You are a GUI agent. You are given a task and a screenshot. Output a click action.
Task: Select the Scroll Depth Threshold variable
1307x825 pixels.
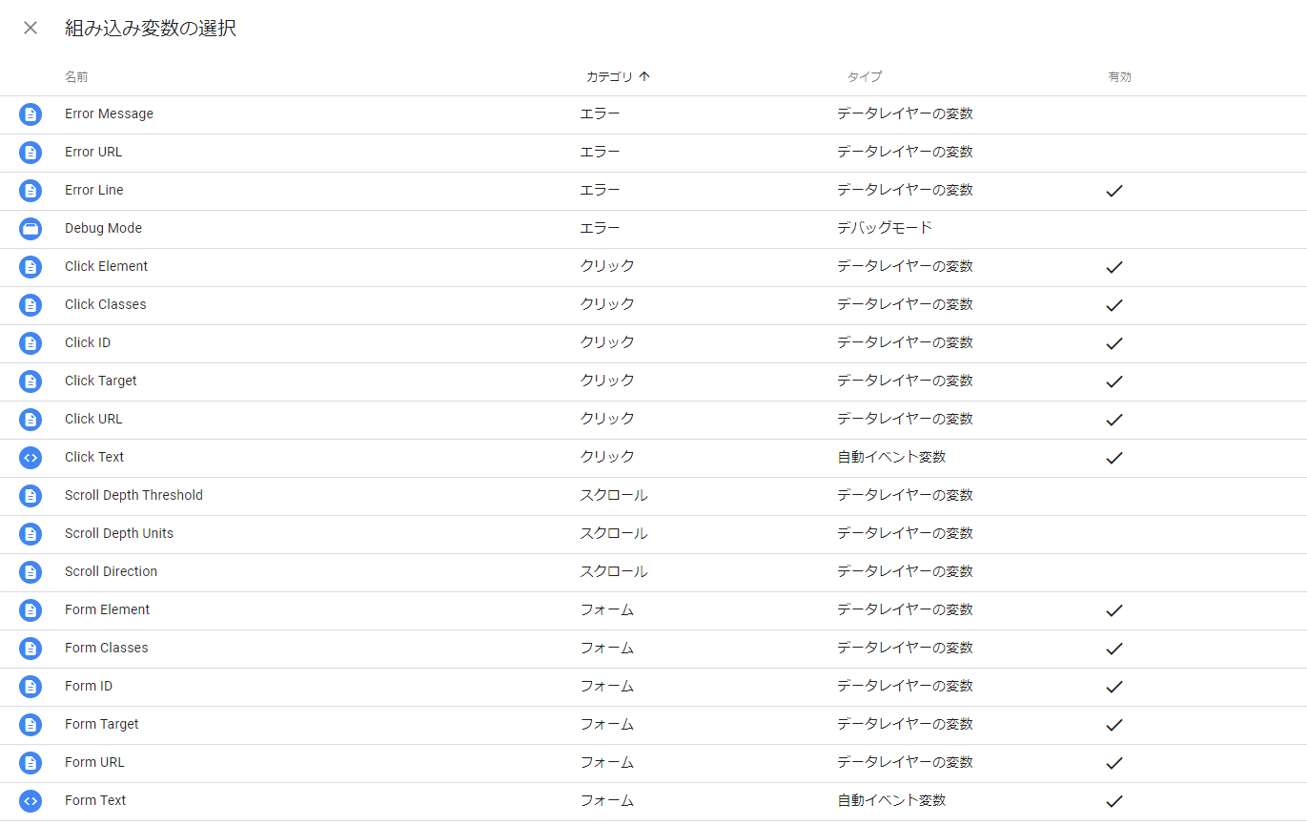pyautogui.click(x=133, y=495)
